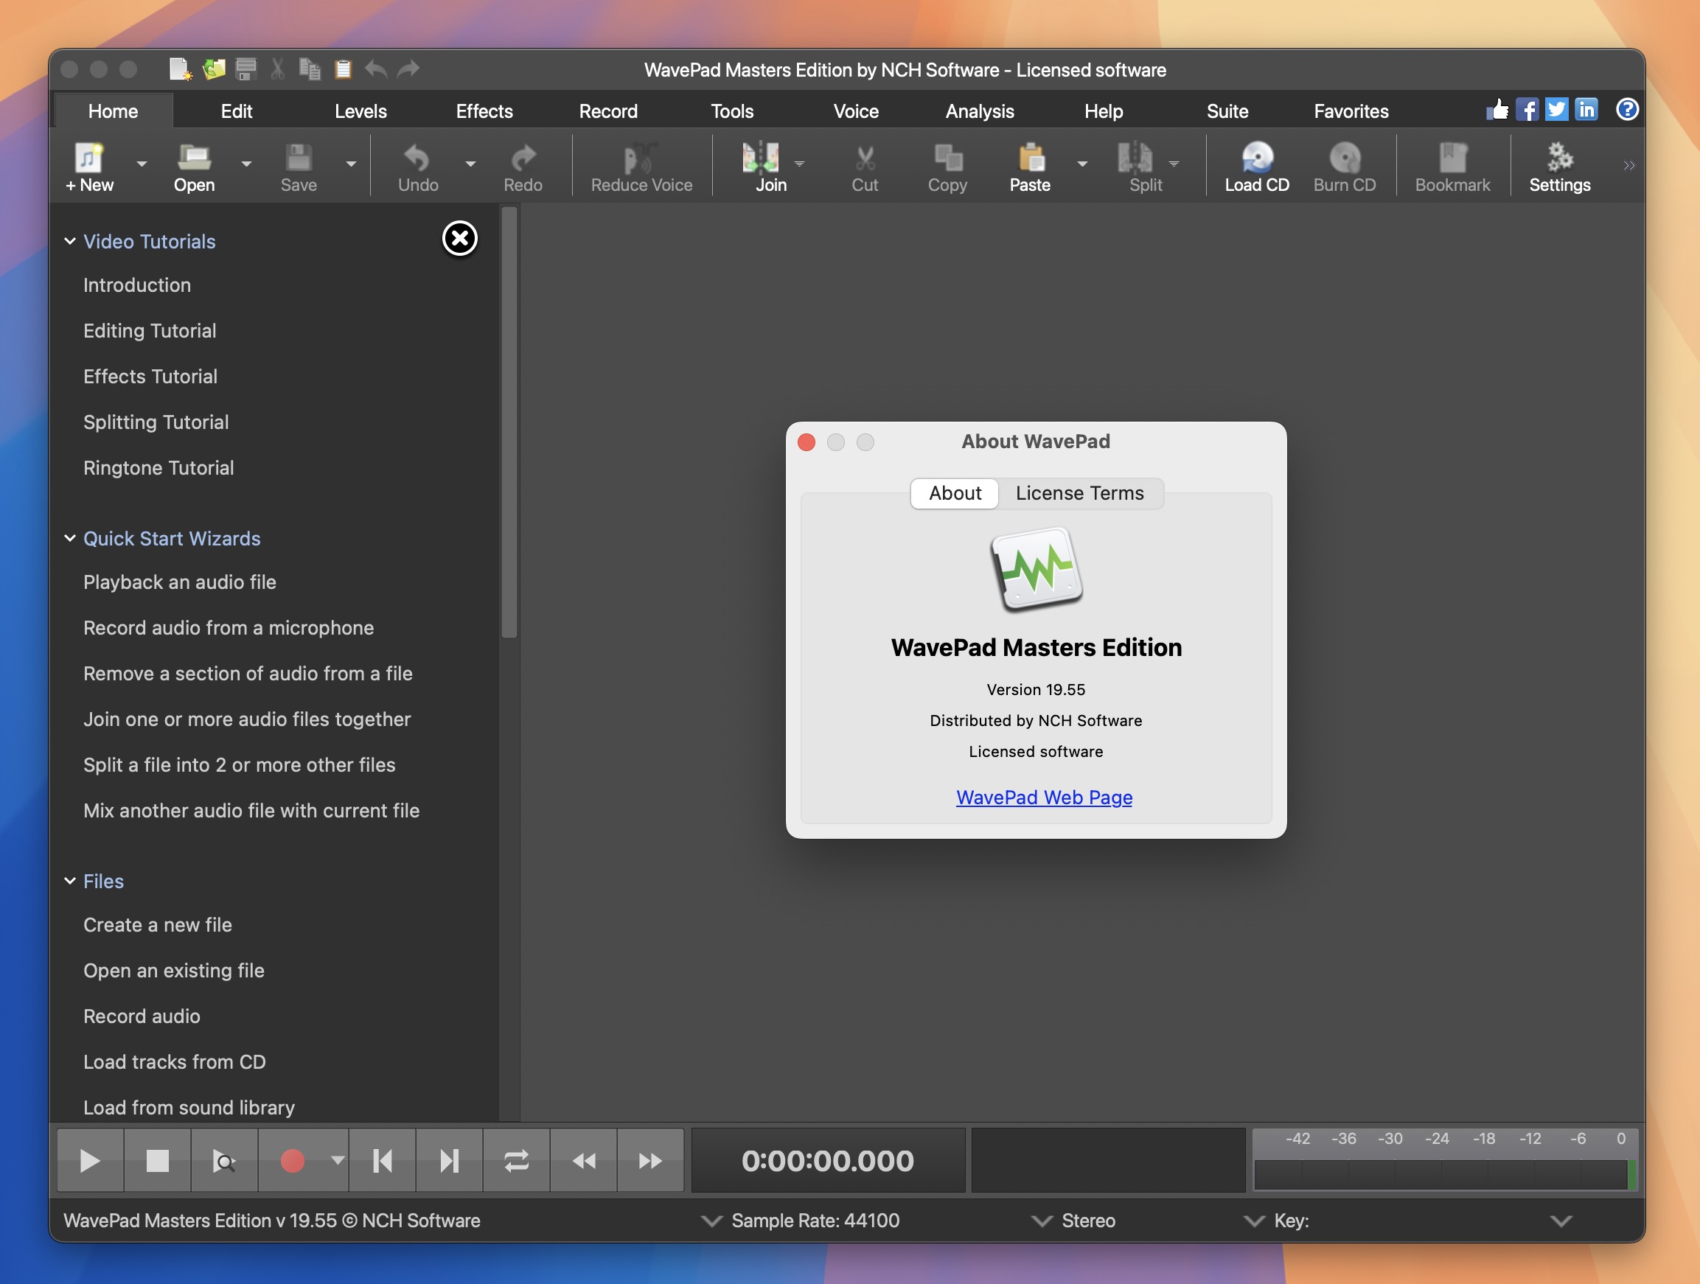
Task: Click the Load CD icon
Action: pyautogui.click(x=1258, y=158)
